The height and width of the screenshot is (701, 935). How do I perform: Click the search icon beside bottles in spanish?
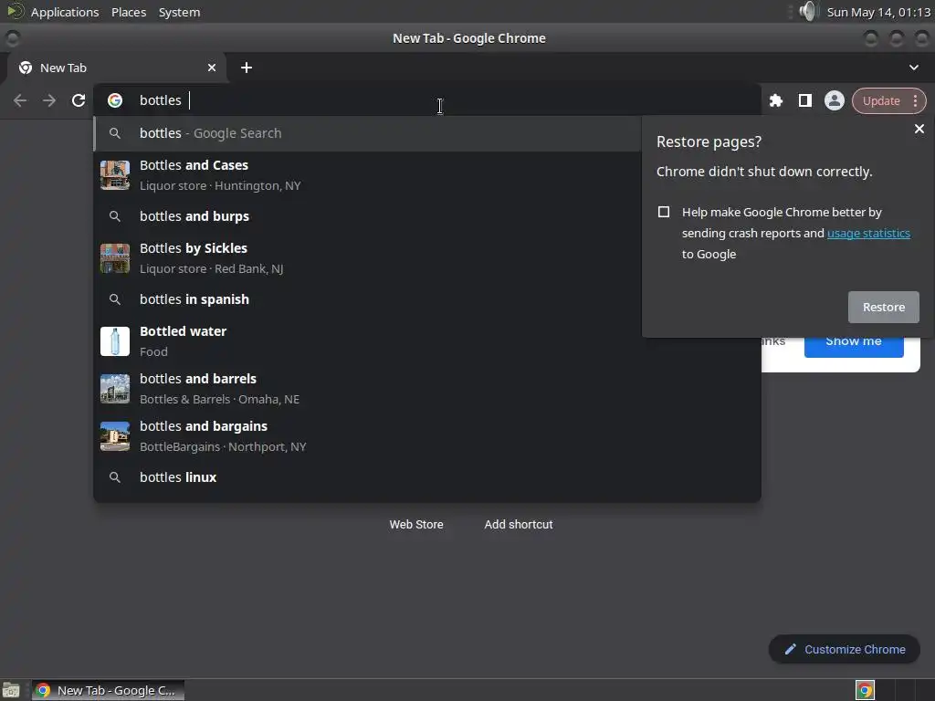point(115,299)
